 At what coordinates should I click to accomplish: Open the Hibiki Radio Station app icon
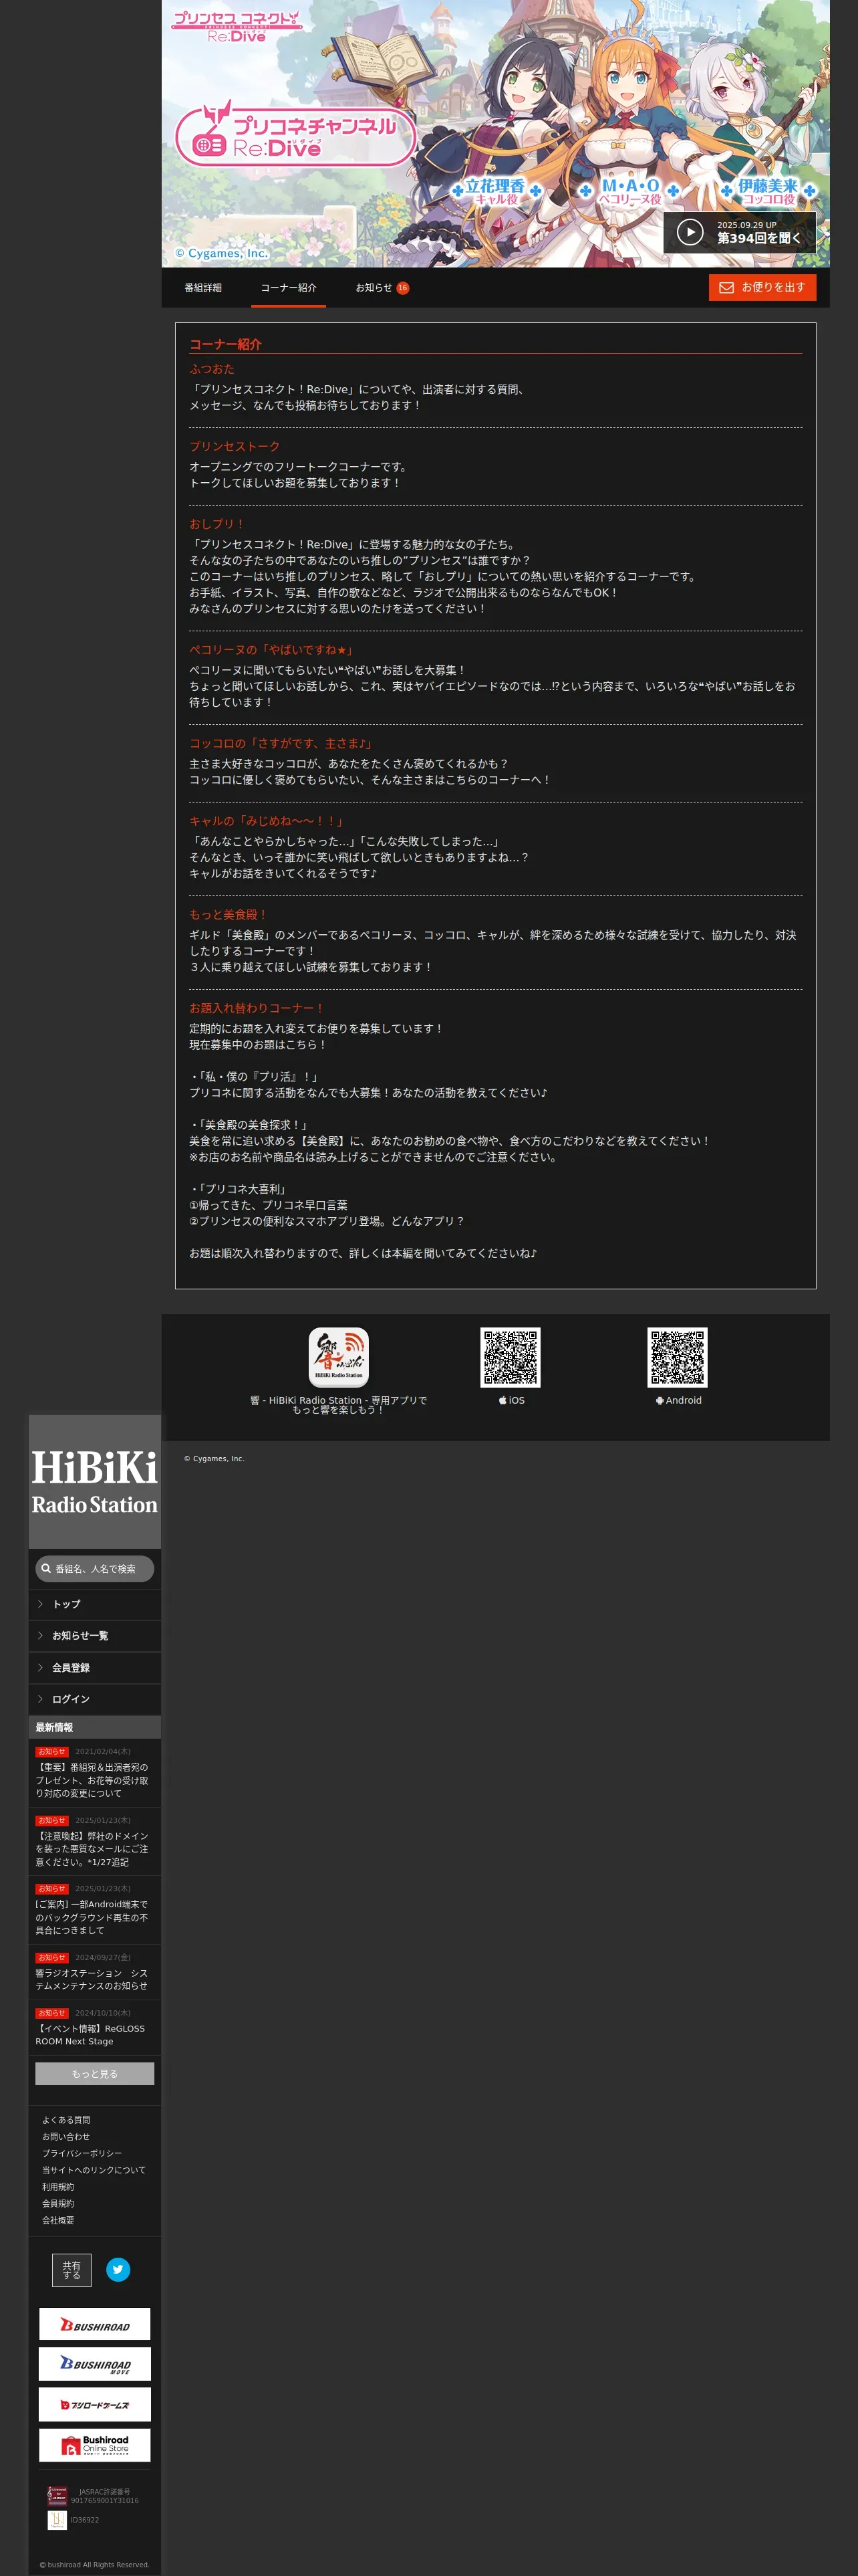click(339, 1357)
